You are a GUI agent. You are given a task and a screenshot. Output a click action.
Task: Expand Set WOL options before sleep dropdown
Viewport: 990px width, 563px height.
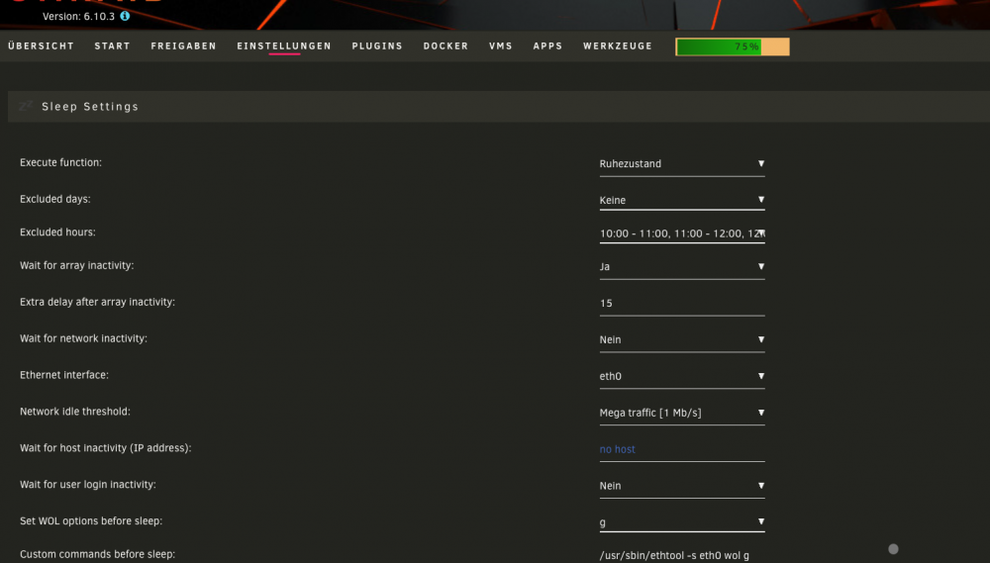[682, 522]
